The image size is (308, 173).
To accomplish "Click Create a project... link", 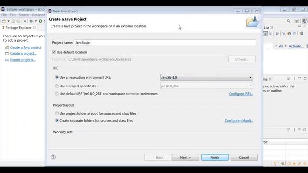I will point(23,53).
